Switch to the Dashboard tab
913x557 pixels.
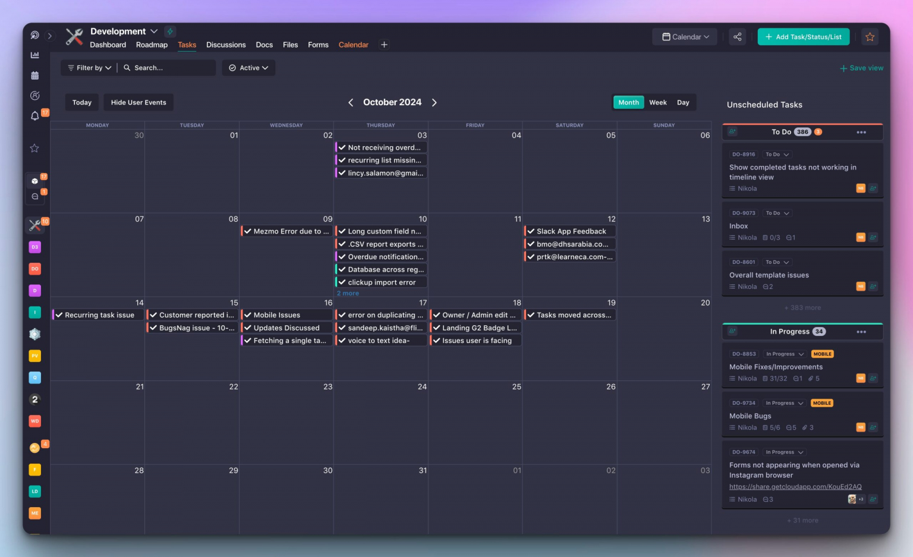[x=108, y=45]
